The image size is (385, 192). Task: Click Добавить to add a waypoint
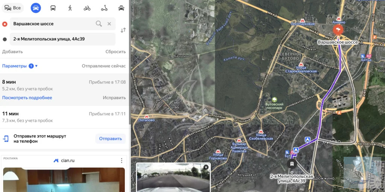(x=12, y=52)
